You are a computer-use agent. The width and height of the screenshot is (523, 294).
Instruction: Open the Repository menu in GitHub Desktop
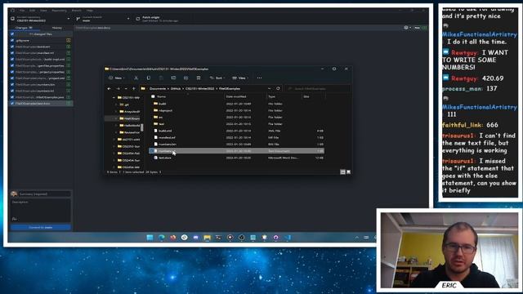59,11
